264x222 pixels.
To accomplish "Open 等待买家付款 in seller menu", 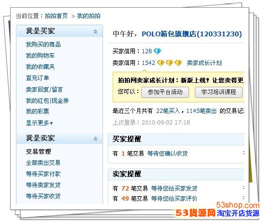I will [43, 174].
